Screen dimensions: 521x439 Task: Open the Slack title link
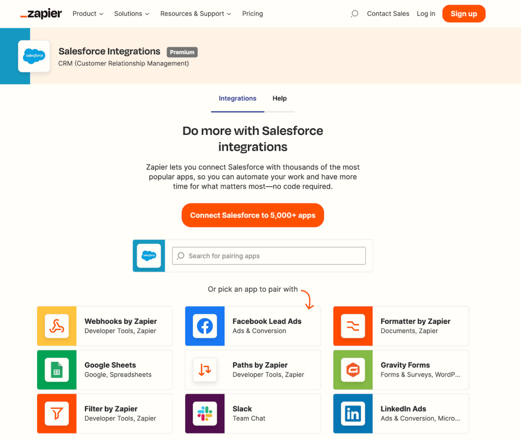pos(242,409)
